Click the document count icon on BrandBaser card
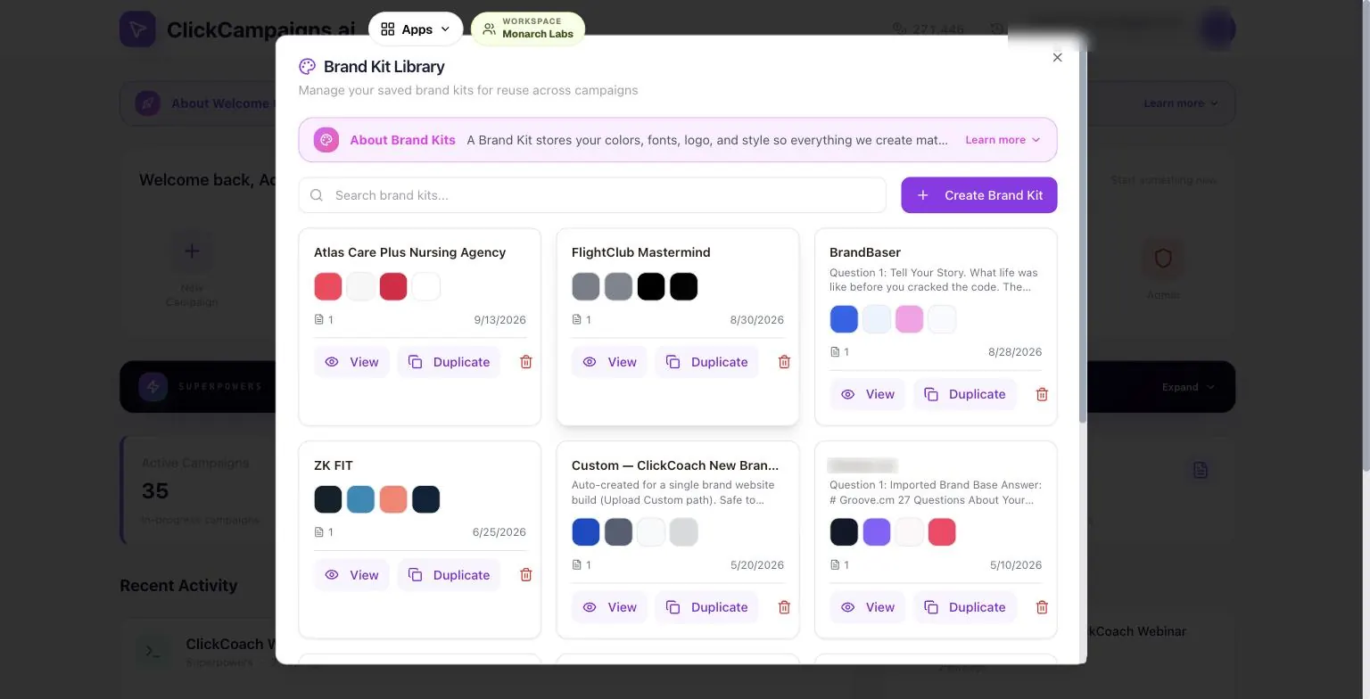The width and height of the screenshot is (1370, 699). point(834,352)
